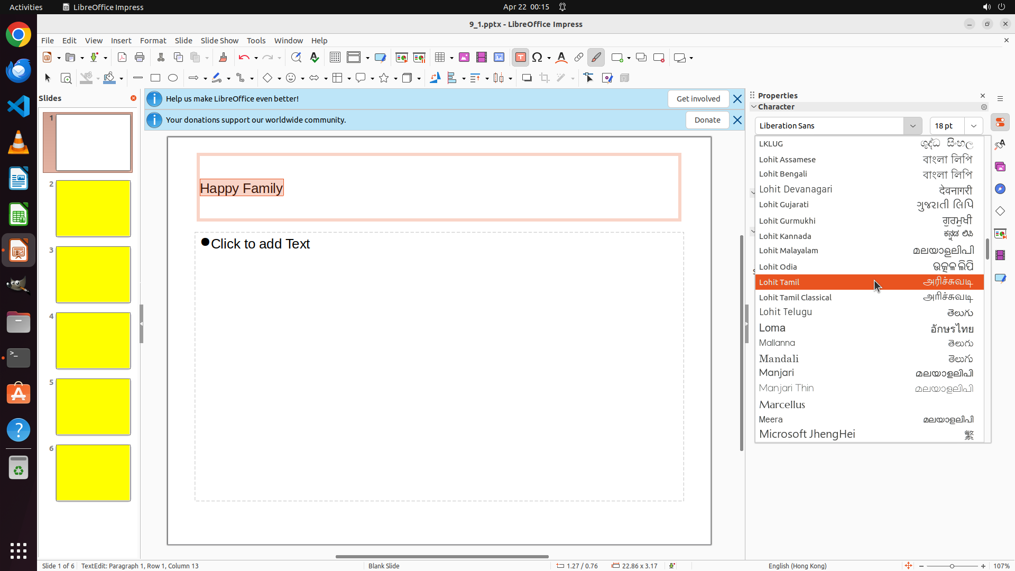
Task: Insert a special character with Omega icon
Action: coord(537,58)
